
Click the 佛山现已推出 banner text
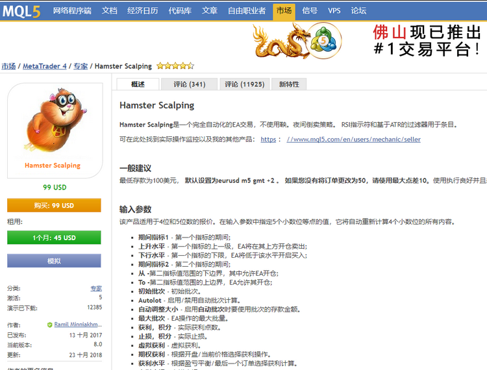click(x=427, y=32)
